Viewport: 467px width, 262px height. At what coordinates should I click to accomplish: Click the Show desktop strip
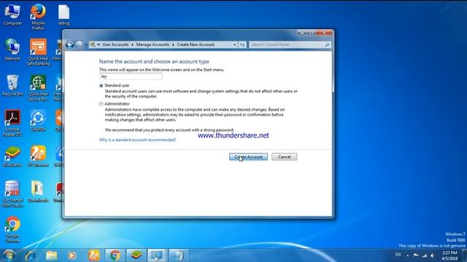(x=464, y=255)
